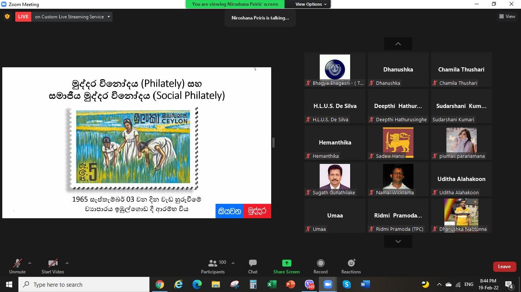
Task: Open Google Chrome from the taskbar
Action: point(160,284)
